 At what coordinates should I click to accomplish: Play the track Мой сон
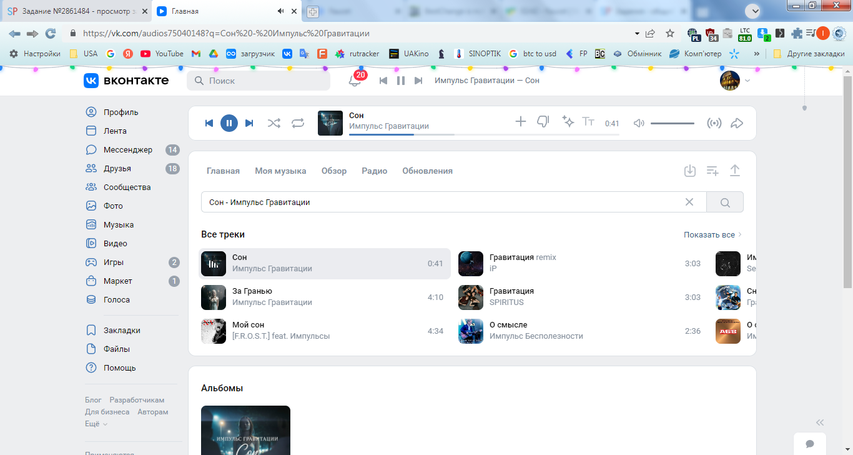pos(325,331)
